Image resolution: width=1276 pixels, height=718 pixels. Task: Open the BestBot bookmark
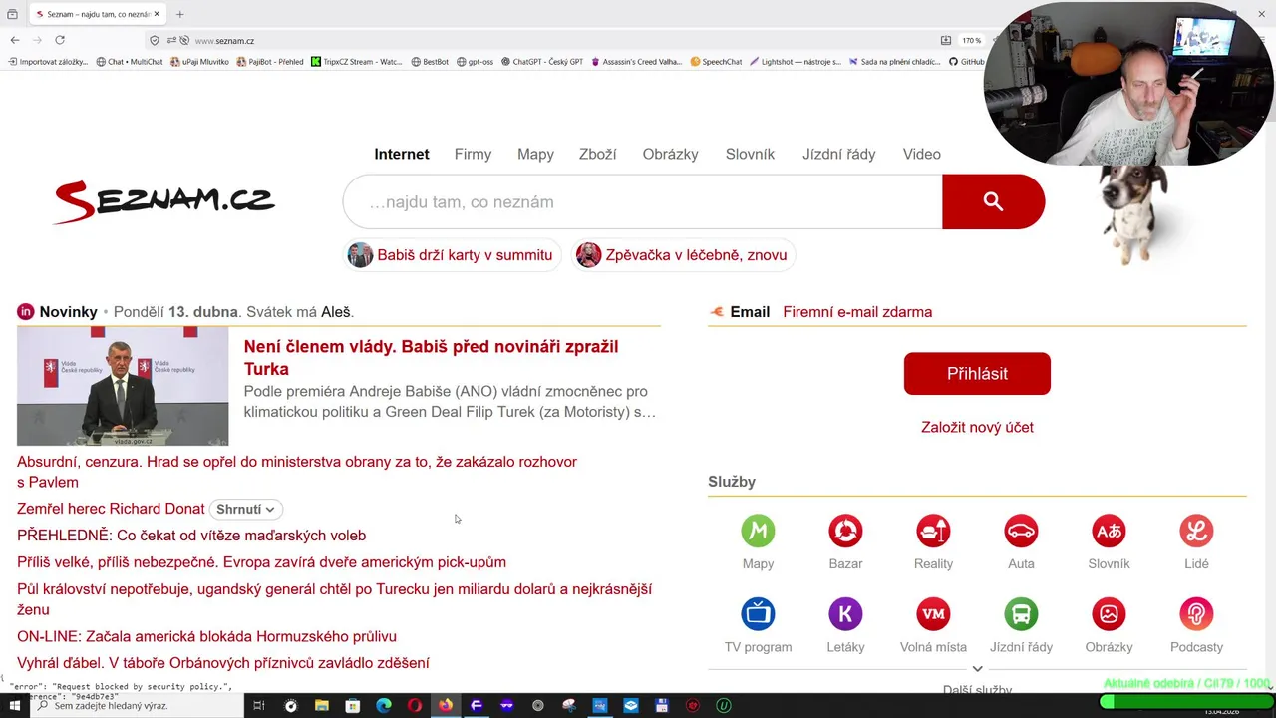(x=430, y=62)
